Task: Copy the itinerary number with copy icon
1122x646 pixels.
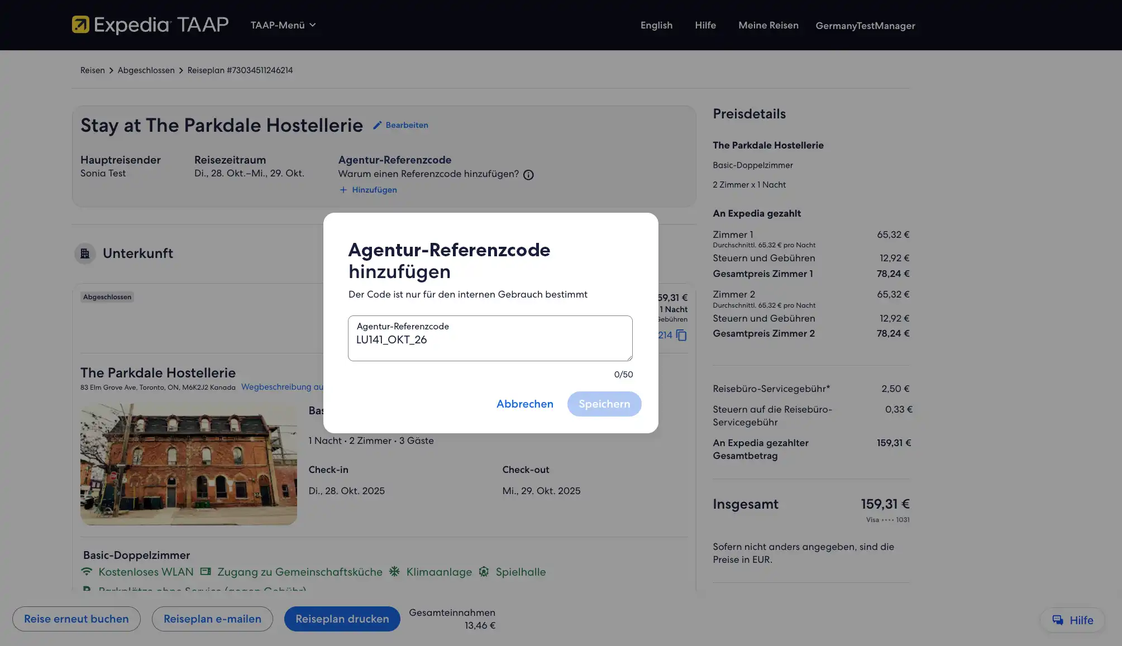Action: [681, 335]
